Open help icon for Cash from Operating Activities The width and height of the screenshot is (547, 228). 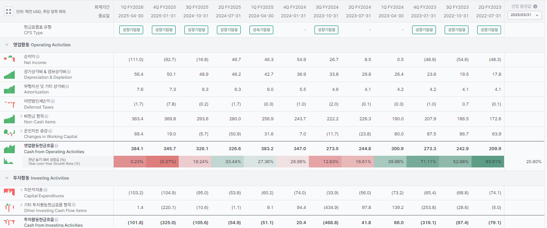point(56,146)
